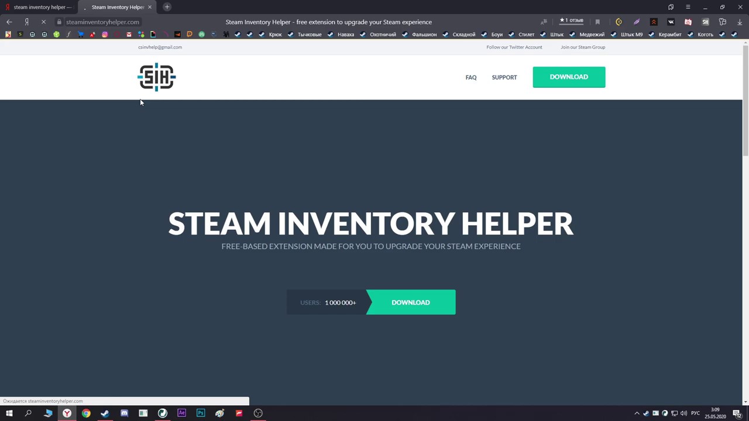Open the Instagram bookmark icon
This screenshot has height=421, width=749.
point(105,34)
